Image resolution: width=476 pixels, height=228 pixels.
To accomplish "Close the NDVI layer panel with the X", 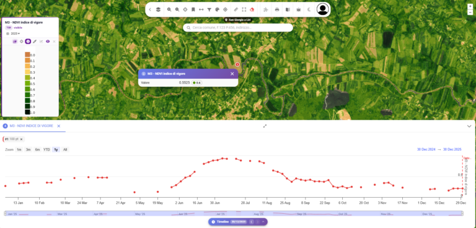I will coord(54,42).
